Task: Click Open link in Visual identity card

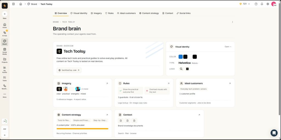Action: (x=228, y=47)
